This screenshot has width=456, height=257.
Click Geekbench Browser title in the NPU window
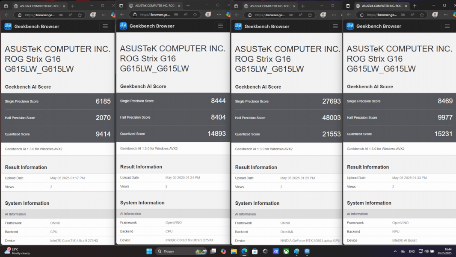(379, 26)
